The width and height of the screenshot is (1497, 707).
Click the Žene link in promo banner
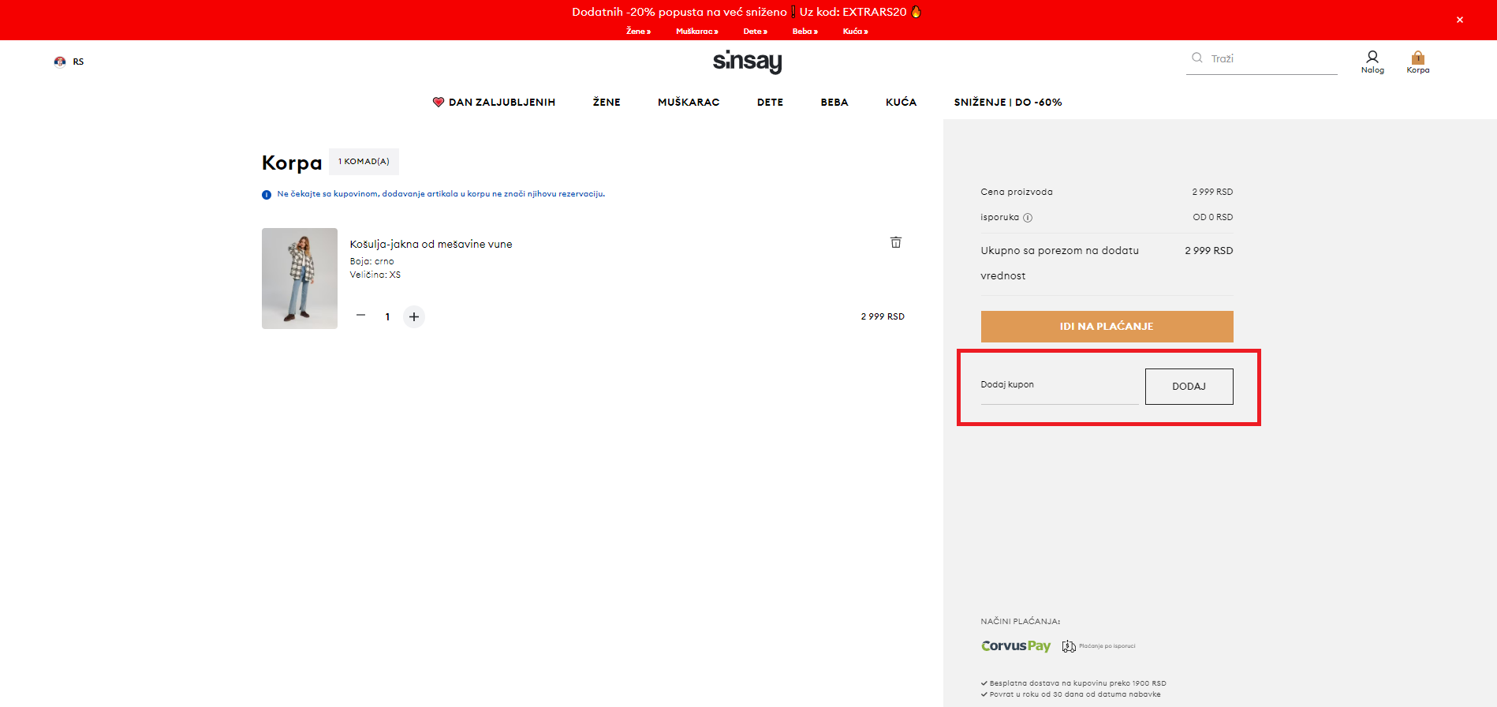point(637,32)
